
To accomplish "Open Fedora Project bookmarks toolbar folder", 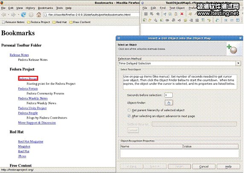I will (38, 22).
